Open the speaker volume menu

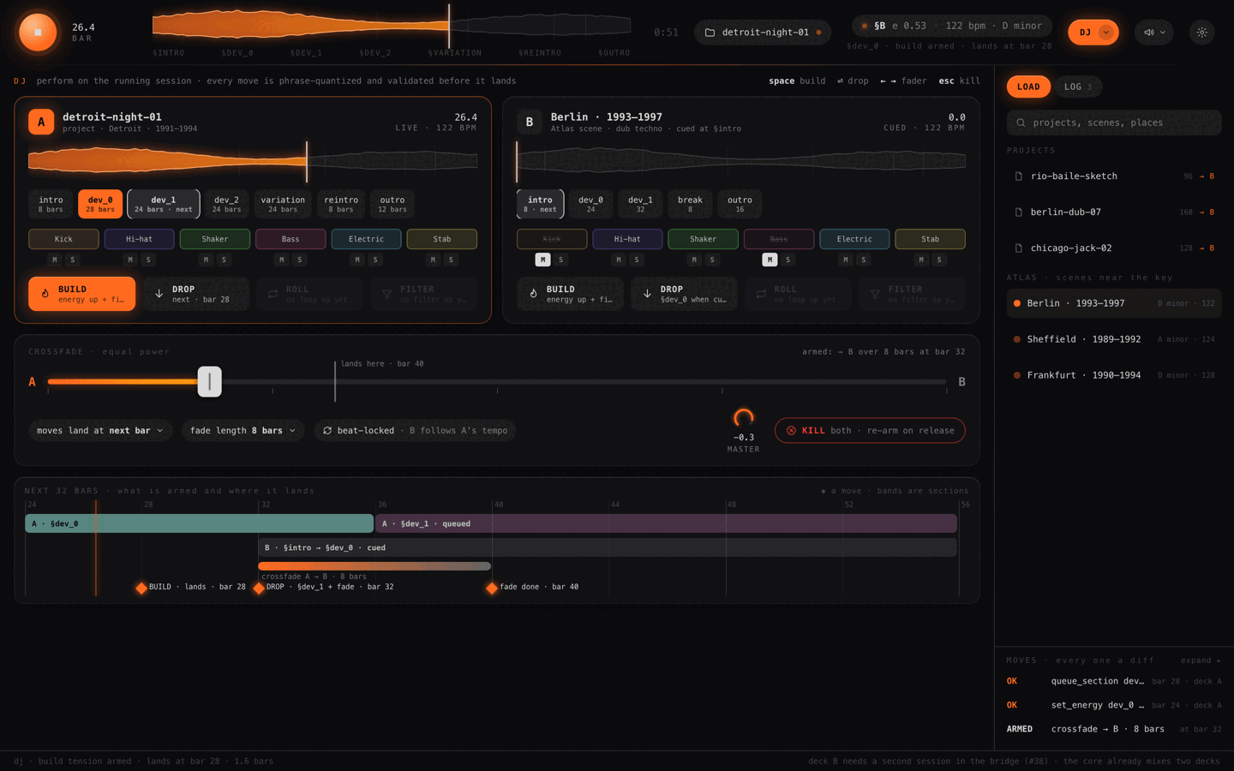1154,33
